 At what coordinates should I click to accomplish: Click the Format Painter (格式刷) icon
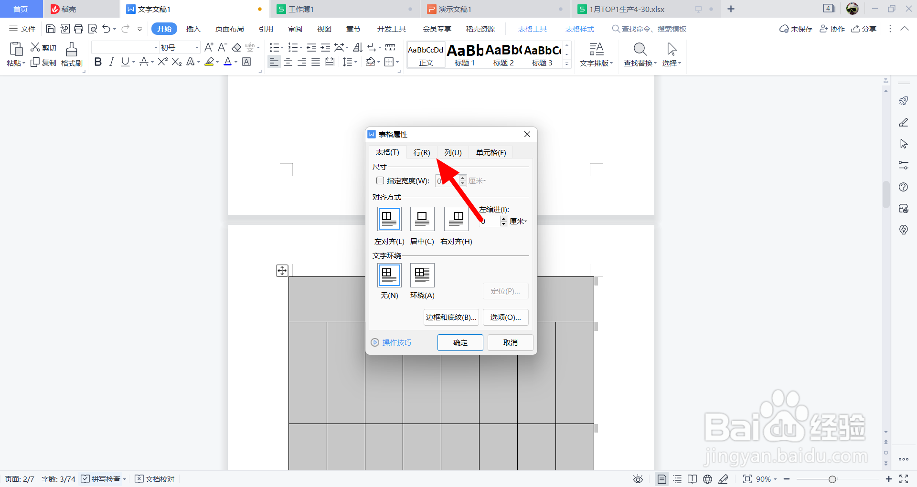coord(72,49)
